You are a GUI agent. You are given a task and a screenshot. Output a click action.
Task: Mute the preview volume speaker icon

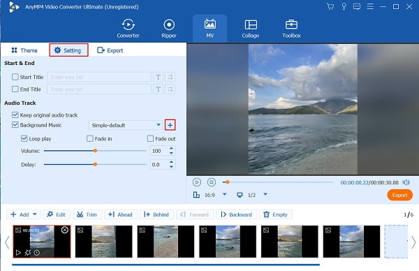pos(406,182)
